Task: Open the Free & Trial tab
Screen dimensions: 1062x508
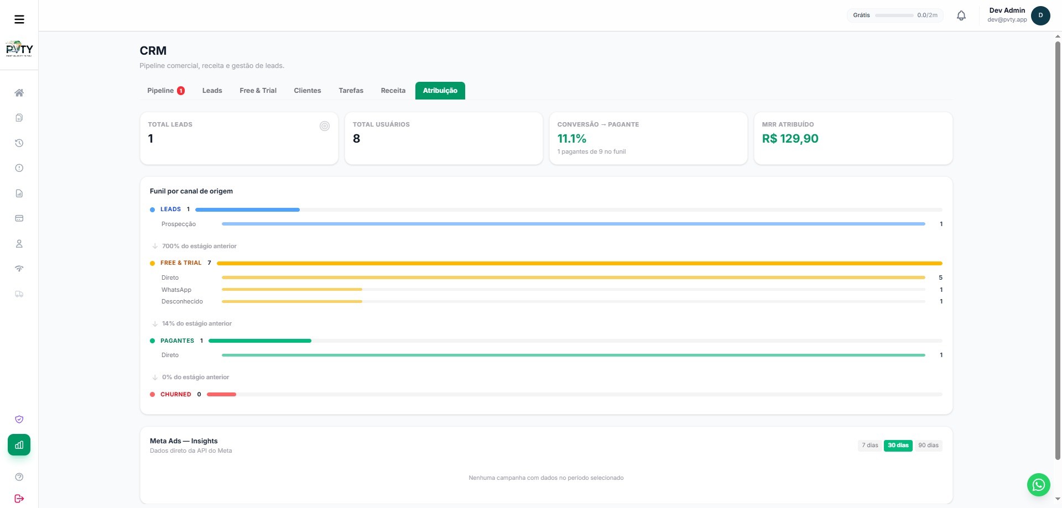Action: [x=258, y=91]
